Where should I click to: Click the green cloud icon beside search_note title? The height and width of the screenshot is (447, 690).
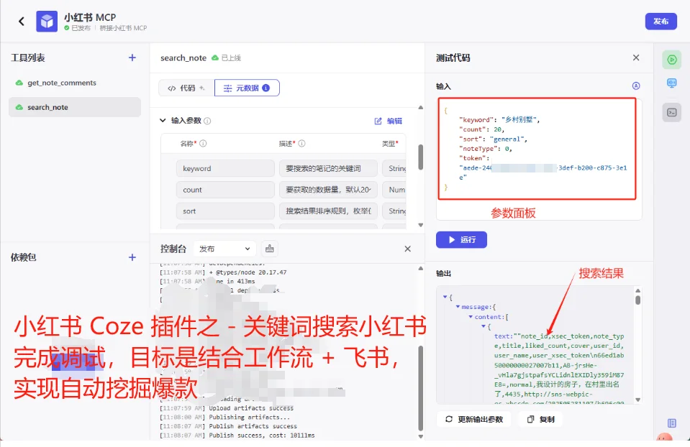click(214, 57)
